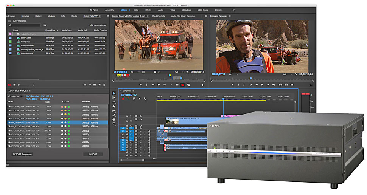The width and height of the screenshot is (367, 195).
Task: Open the Effect Controls tab
Action: [x=158, y=16]
